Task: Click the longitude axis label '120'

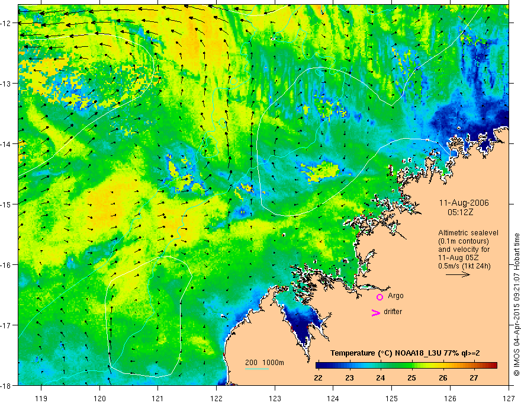Action: (x=99, y=398)
